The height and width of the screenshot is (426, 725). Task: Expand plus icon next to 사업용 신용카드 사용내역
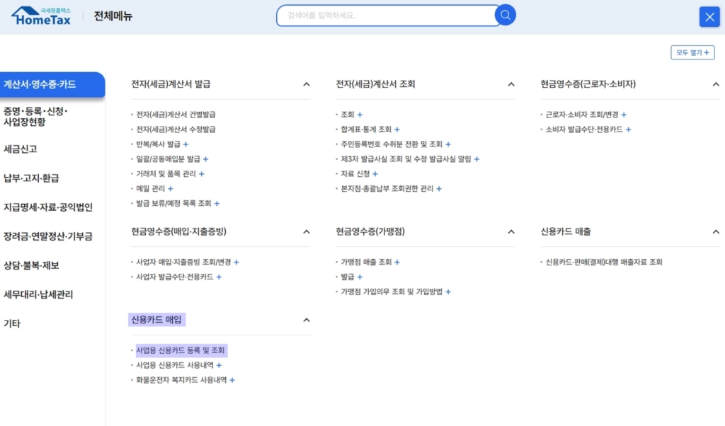(219, 365)
